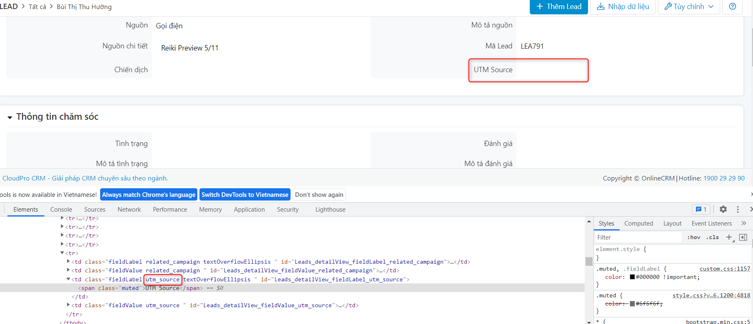Open the issues counter badge in DevTools
Screen dimensions: 753x324
pyautogui.click(x=701, y=209)
